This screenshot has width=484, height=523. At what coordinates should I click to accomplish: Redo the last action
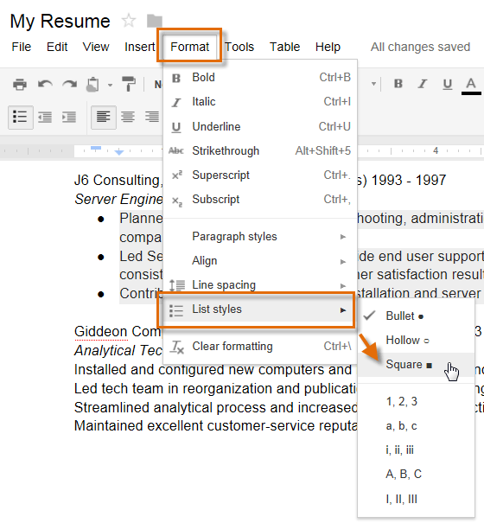[69, 84]
